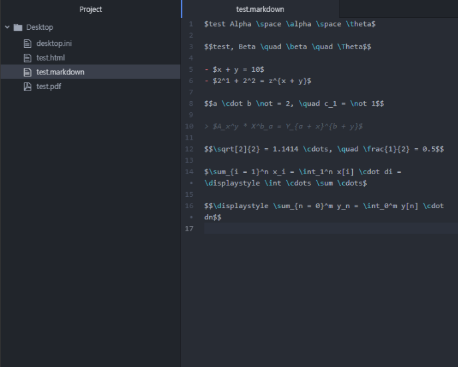The image size is (458, 367).
Task: Click '\beta' on line 3
Action: point(296,47)
